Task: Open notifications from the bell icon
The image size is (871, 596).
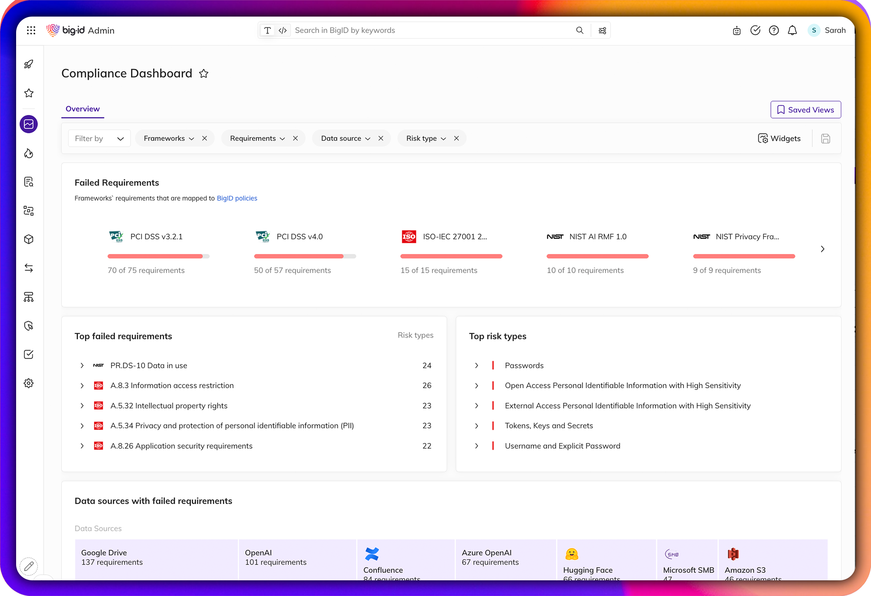Action: point(792,30)
